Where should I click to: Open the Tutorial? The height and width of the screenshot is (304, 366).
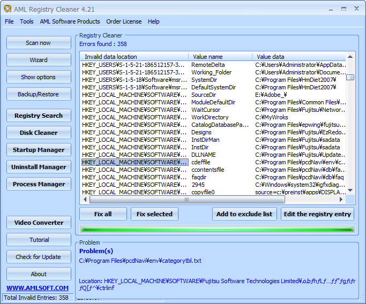[x=39, y=240]
